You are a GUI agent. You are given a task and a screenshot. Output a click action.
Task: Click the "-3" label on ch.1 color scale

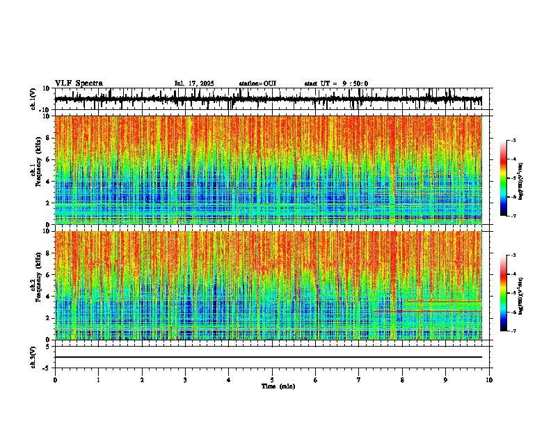pyautogui.click(x=513, y=140)
